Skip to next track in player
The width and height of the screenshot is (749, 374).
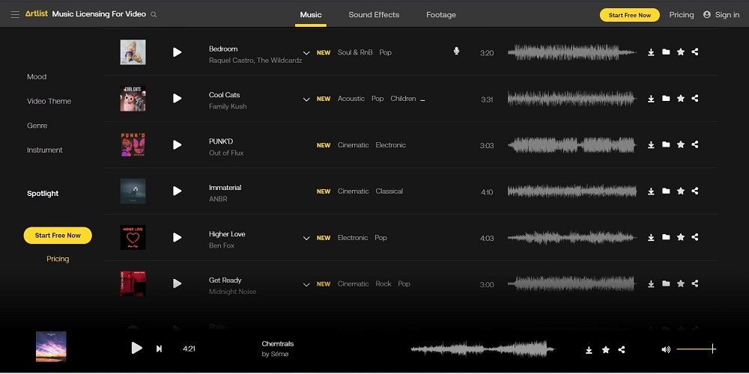(x=159, y=349)
